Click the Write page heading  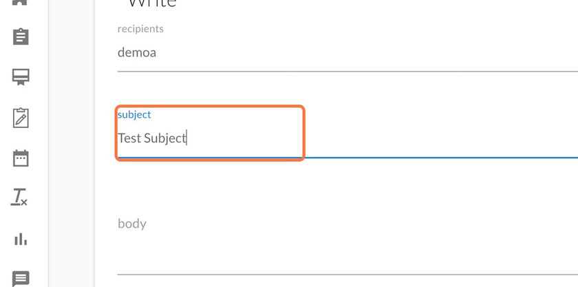[x=152, y=3]
